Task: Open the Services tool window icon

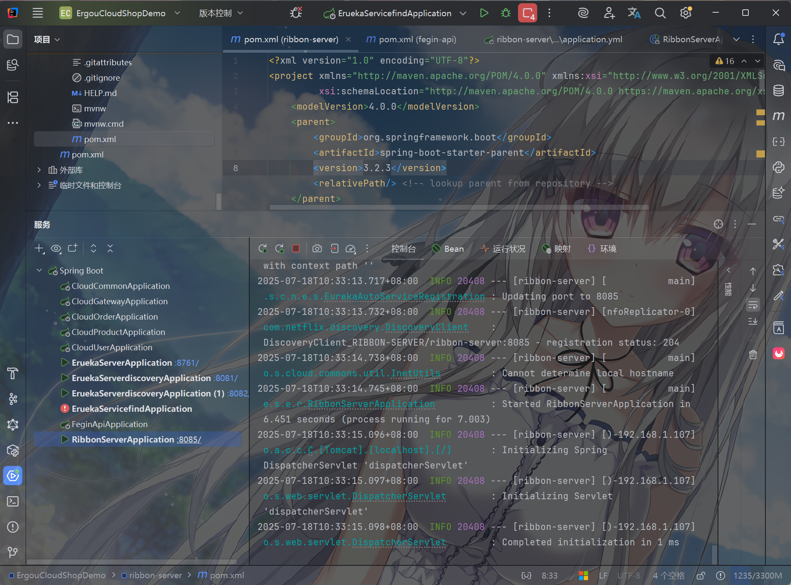Action: pos(13,476)
